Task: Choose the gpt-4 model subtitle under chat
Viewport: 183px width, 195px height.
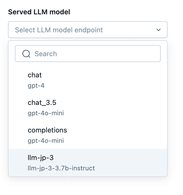Action: click(36, 86)
